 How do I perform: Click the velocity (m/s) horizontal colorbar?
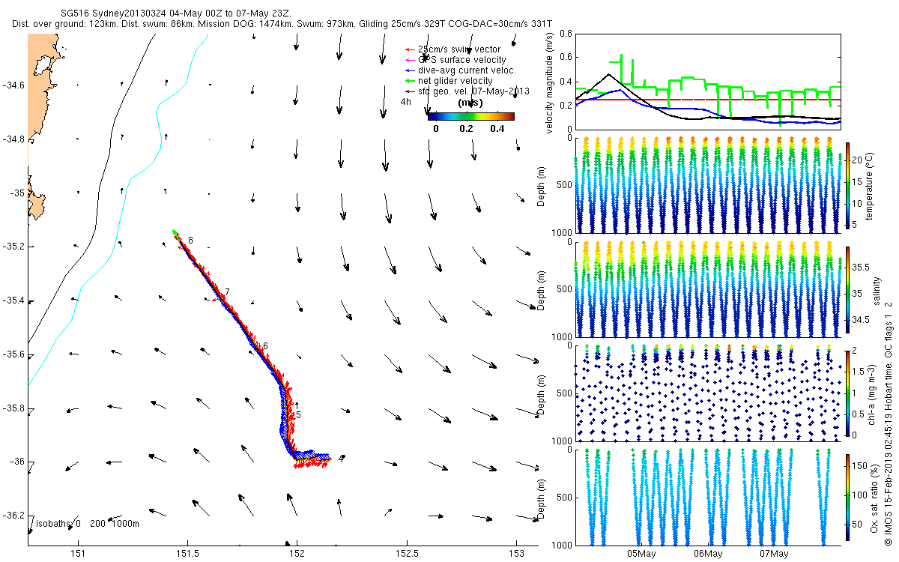click(x=471, y=116)
